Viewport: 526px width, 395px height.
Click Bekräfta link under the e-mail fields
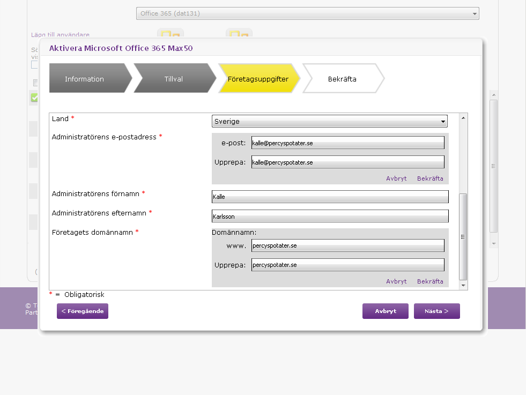click(430, 178)
